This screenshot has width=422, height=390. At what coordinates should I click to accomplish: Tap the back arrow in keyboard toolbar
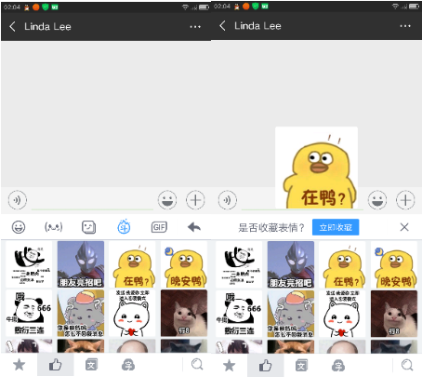click(x=194, y=227)
